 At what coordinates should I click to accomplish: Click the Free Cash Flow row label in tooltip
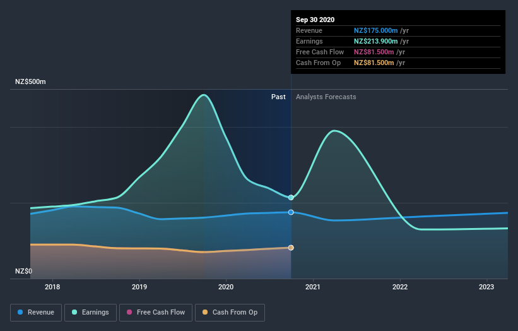click(x=320, y=52)
